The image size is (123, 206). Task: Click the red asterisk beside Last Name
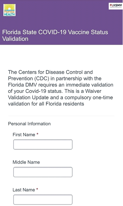click(x=37, y=189)
